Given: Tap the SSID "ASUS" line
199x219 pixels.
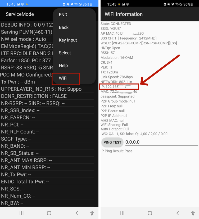Looking at the screenshot, I should (x=111, y=29).
